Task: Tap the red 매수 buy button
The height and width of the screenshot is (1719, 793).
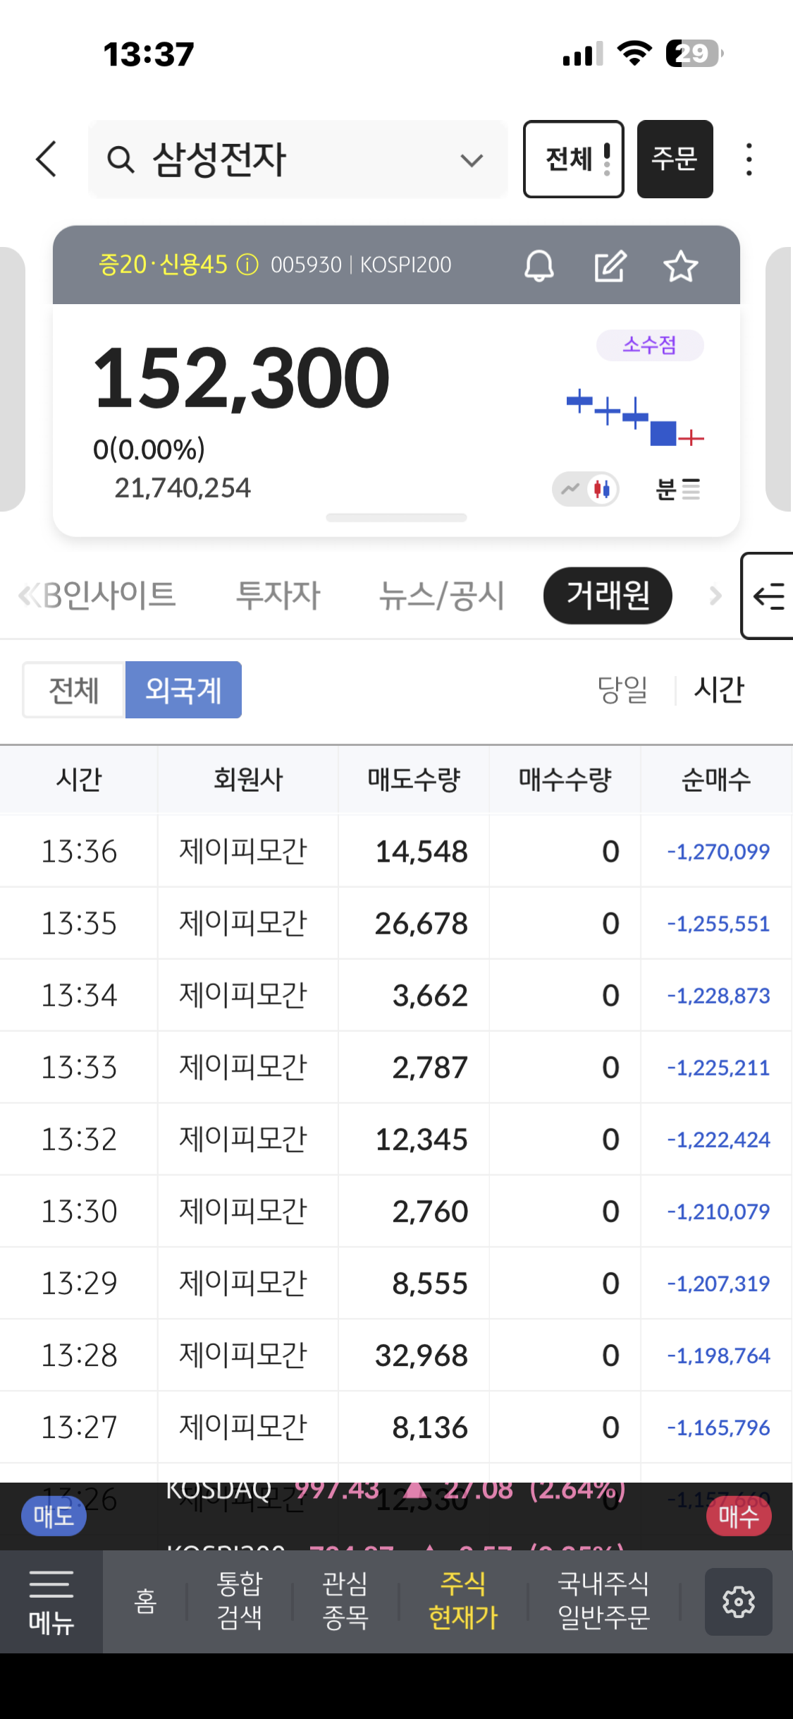Action: (738, 1516)
